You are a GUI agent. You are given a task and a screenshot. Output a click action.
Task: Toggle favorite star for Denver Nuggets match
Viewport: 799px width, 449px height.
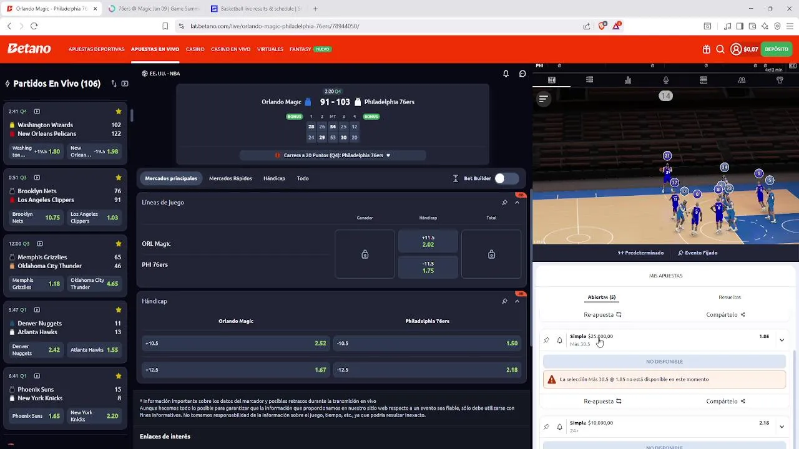click(x=119, y=310)
